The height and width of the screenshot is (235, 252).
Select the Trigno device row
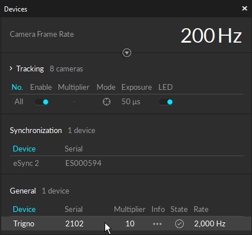tap(127, 223)
